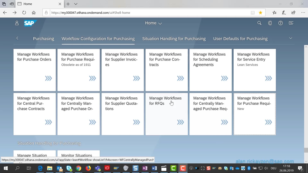Viewport: 308px width, 173px height.
Task: Select User Defaults for Purchasing tab
Action: [240, 39]
